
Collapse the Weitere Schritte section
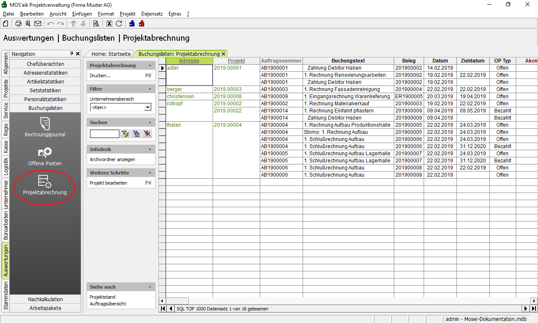(x=150, y=173)
